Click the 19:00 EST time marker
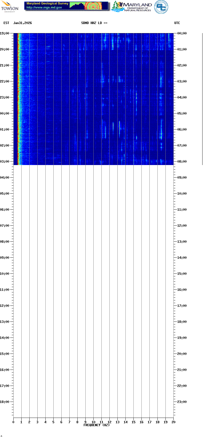This screenshot has height=439, width=214. click(x=5, y=33)
